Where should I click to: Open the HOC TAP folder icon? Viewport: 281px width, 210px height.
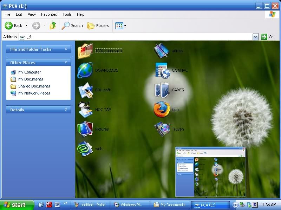[x=85, y=110]
